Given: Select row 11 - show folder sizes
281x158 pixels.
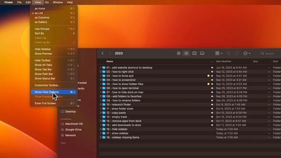Looking at the screenshot, I should coord(190,108).
